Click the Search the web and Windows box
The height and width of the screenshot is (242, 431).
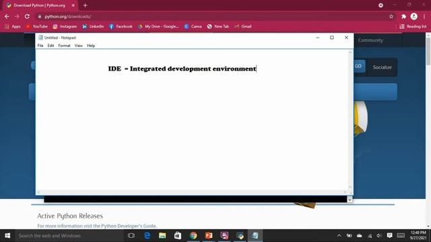pyautogui.click(x=69, y=236)
